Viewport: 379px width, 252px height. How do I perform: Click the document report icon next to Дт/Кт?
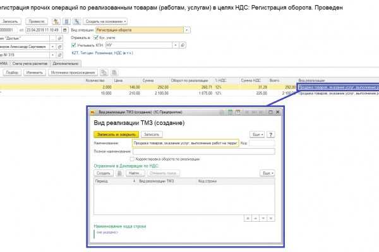[x=66, y=21]
